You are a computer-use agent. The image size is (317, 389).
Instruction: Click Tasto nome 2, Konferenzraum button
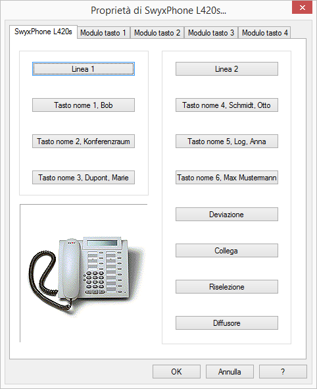click(x=84, y=141)
